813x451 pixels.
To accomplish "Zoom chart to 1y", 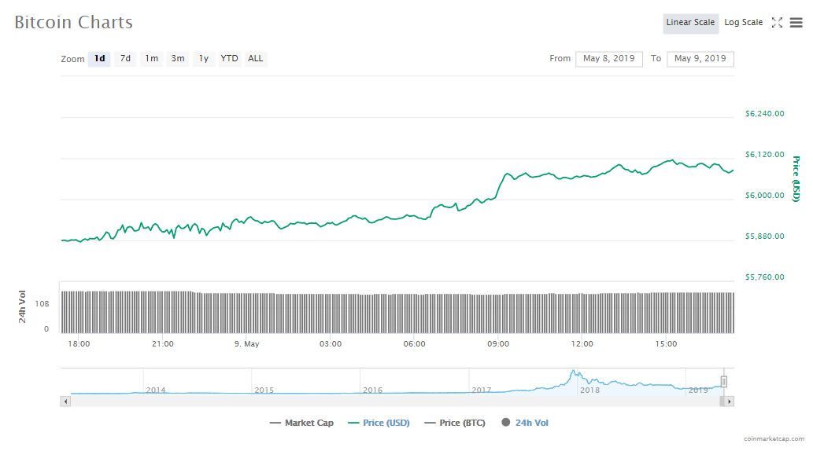I will coord(203,59).
